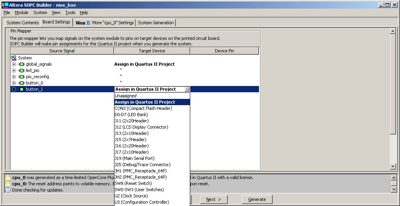400x206 pixels.
Task: Pick J16 (2x20Header) from the list
Action: coord(152,146)
